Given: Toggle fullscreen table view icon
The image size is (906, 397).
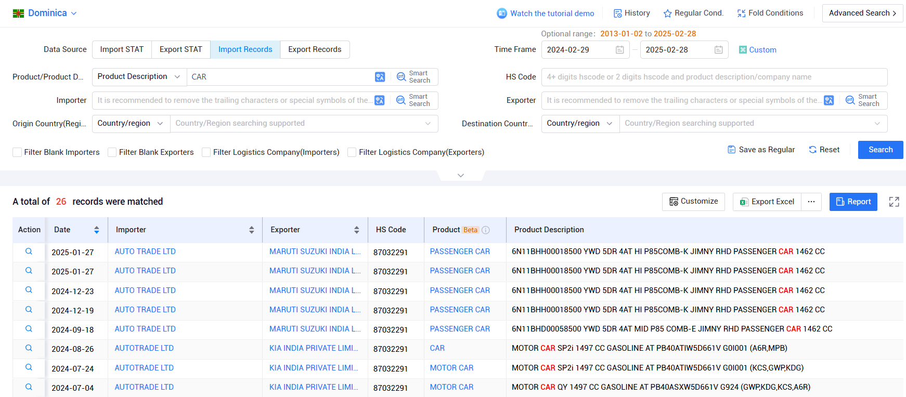Looking at the screenshot, I should coord(894,202).
